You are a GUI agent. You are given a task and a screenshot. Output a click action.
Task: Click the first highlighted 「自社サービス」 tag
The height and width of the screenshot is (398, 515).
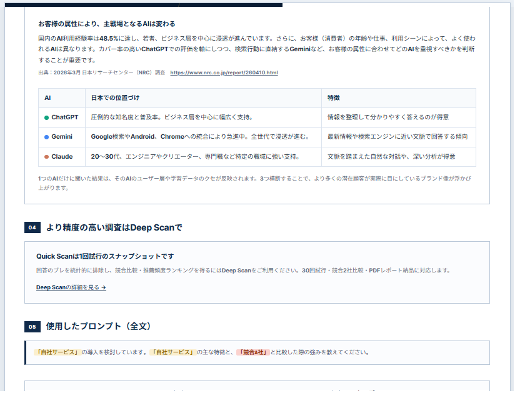(x=57, y=352)
